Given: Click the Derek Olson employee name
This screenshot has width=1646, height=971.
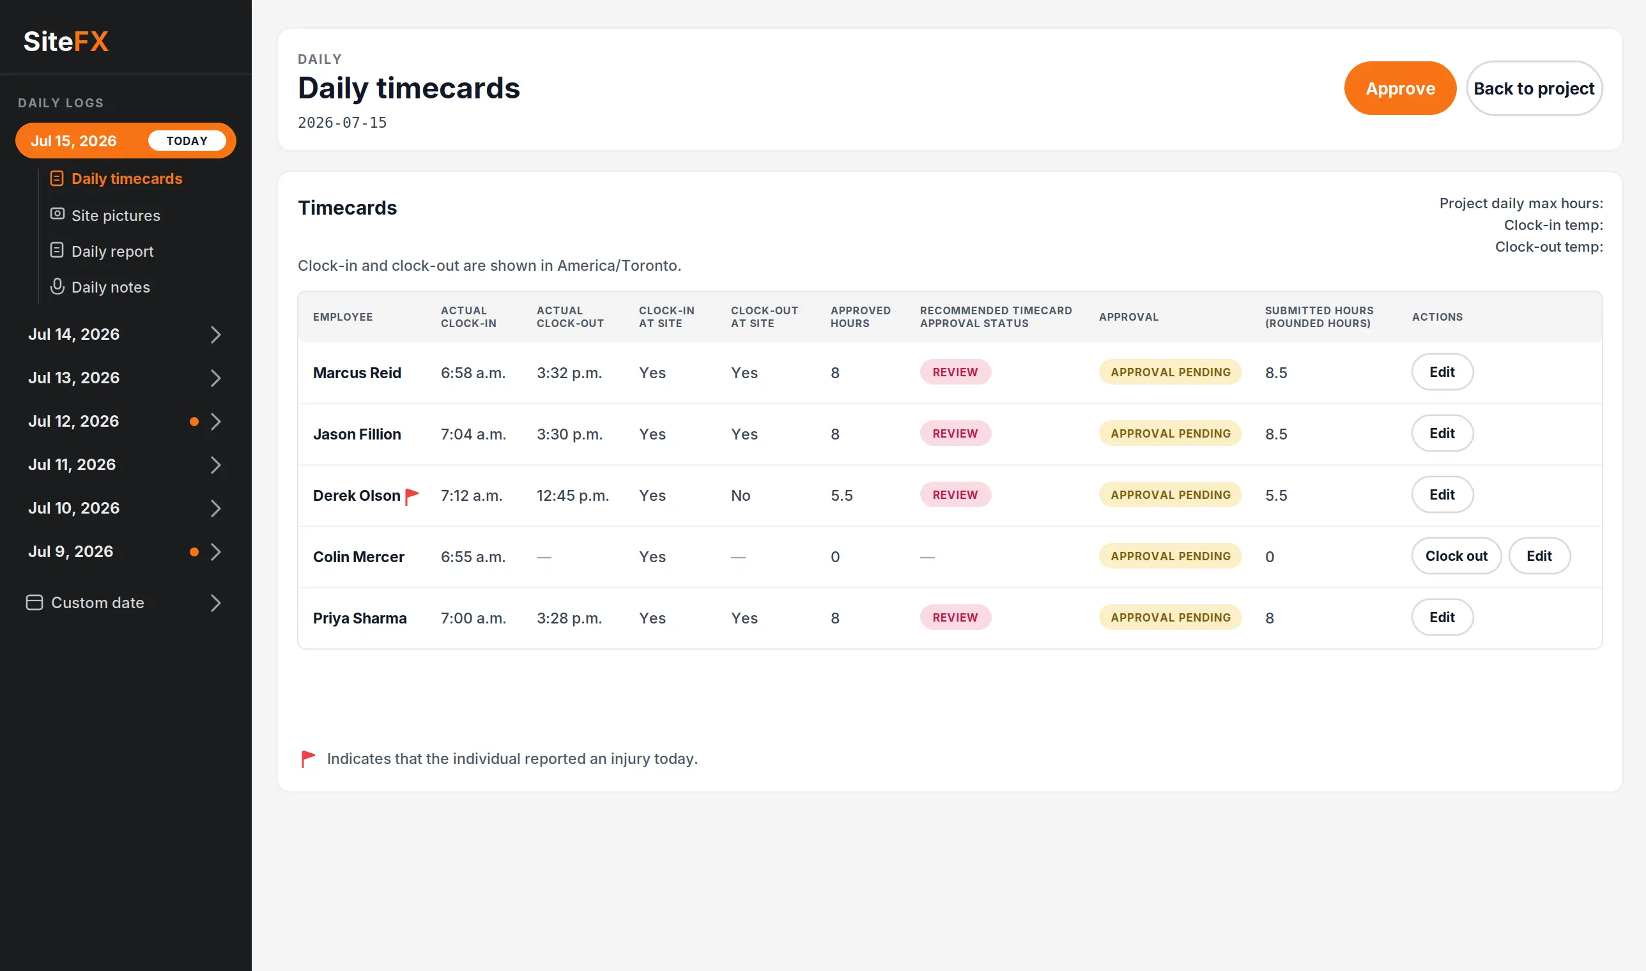Looking at the screenshot, I should point(357,496).
